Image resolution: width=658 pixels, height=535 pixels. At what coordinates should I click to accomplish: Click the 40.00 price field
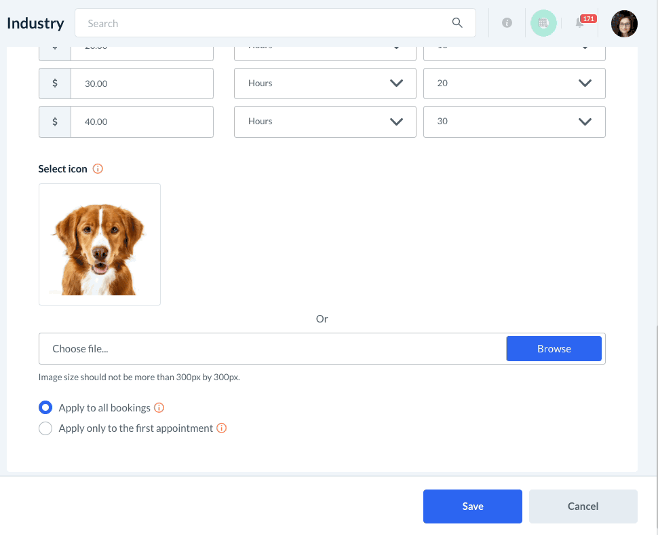[x=142, y=122]
